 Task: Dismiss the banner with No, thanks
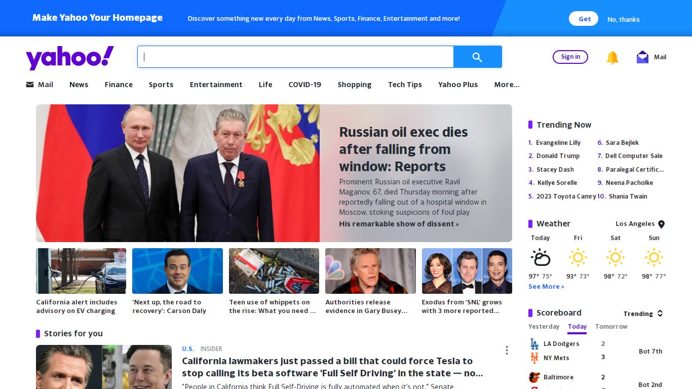(x=624, y=19)
